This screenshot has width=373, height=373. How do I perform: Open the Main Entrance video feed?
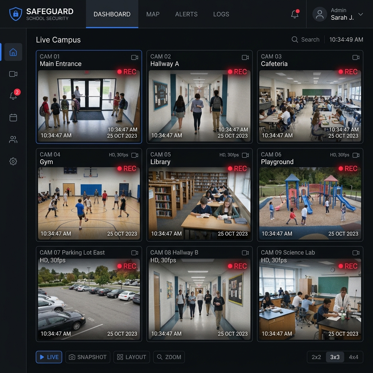[x=89, y=106]
